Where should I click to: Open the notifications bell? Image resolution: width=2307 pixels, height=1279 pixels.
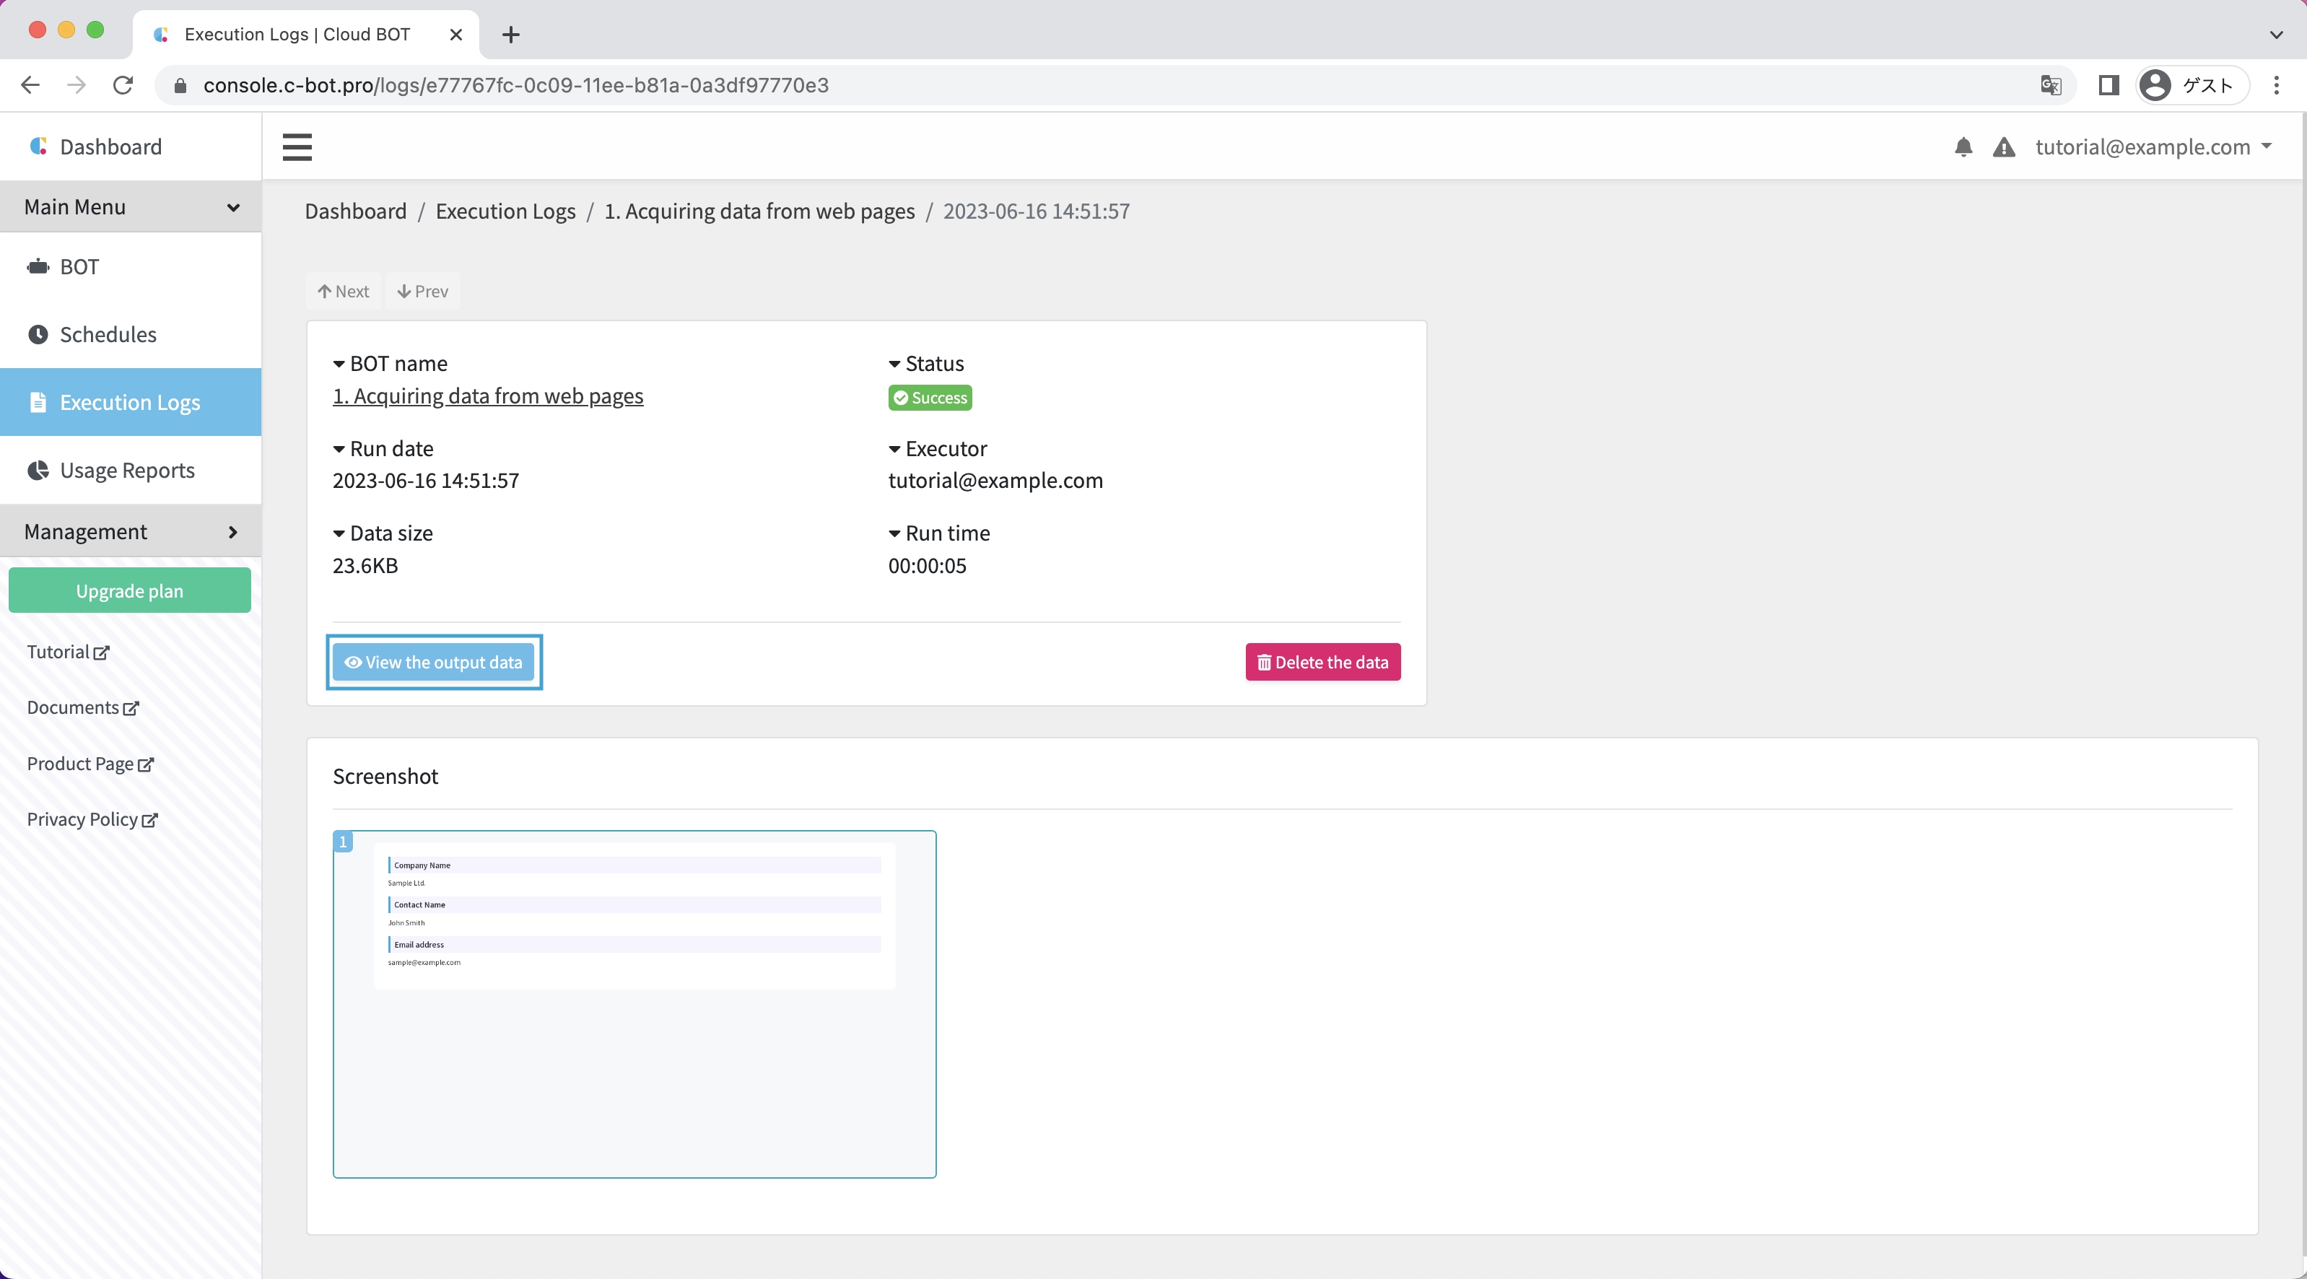pos(1962,147)
